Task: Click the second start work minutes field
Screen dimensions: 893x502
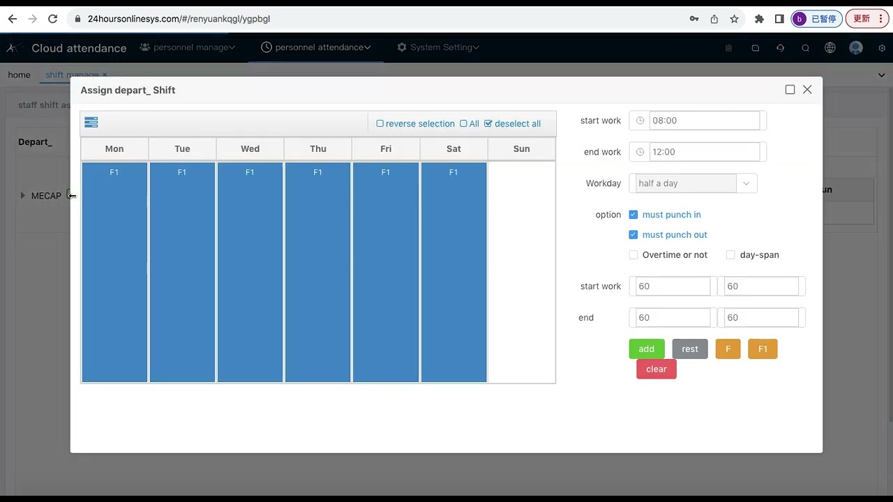Action: tap(761, 287)
